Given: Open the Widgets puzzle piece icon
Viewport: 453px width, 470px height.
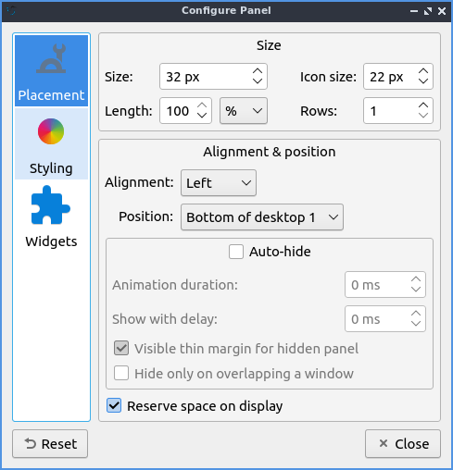Looking at the screenshot, I should click(x=51, y=204).
